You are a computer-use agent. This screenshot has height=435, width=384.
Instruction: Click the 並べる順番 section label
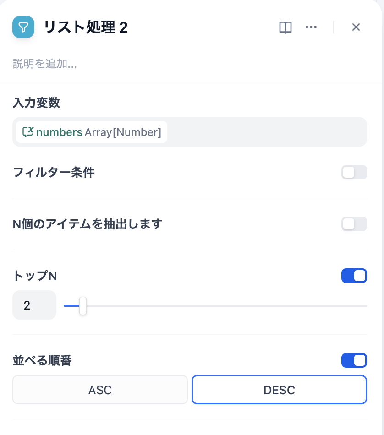(42, 361)
